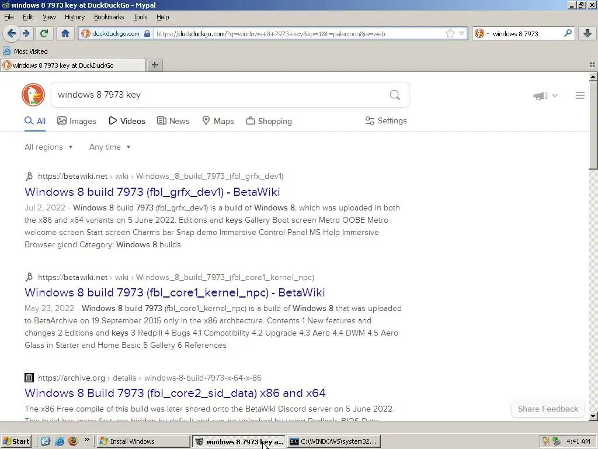The height and width of the screenshot is (449, 598).
Task: Click the first system tray icon
Action: (546, 441)
